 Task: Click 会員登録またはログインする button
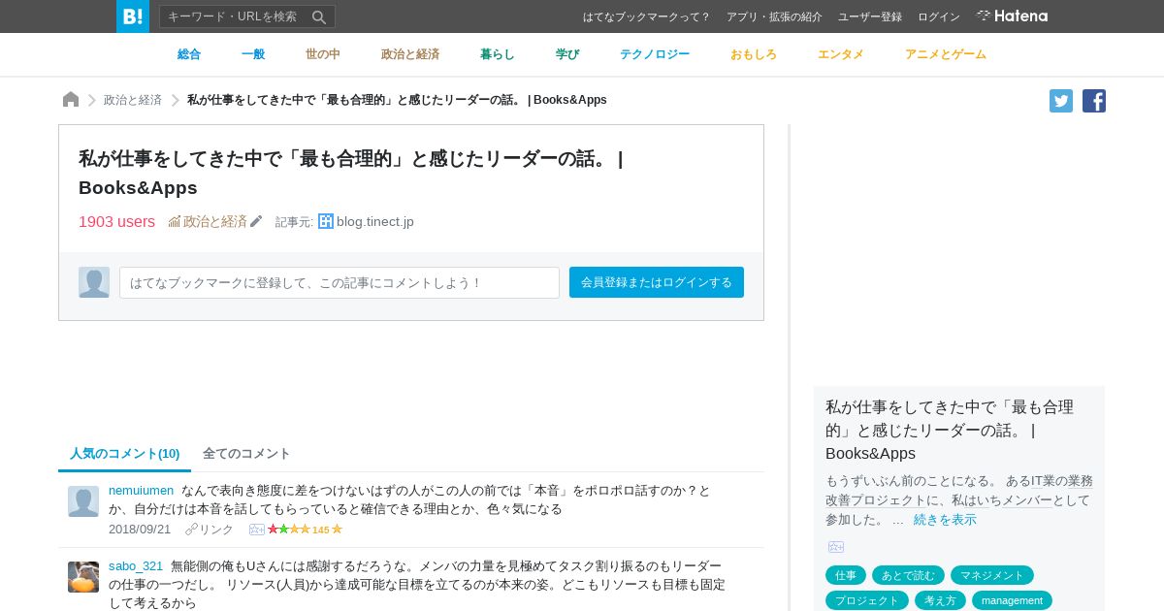[x=657, y=282]
